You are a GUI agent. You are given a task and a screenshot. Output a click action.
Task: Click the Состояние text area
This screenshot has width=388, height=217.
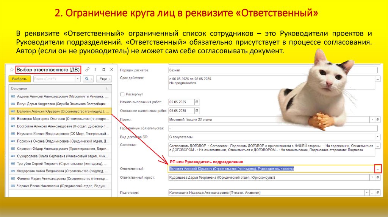click(272, 150)
